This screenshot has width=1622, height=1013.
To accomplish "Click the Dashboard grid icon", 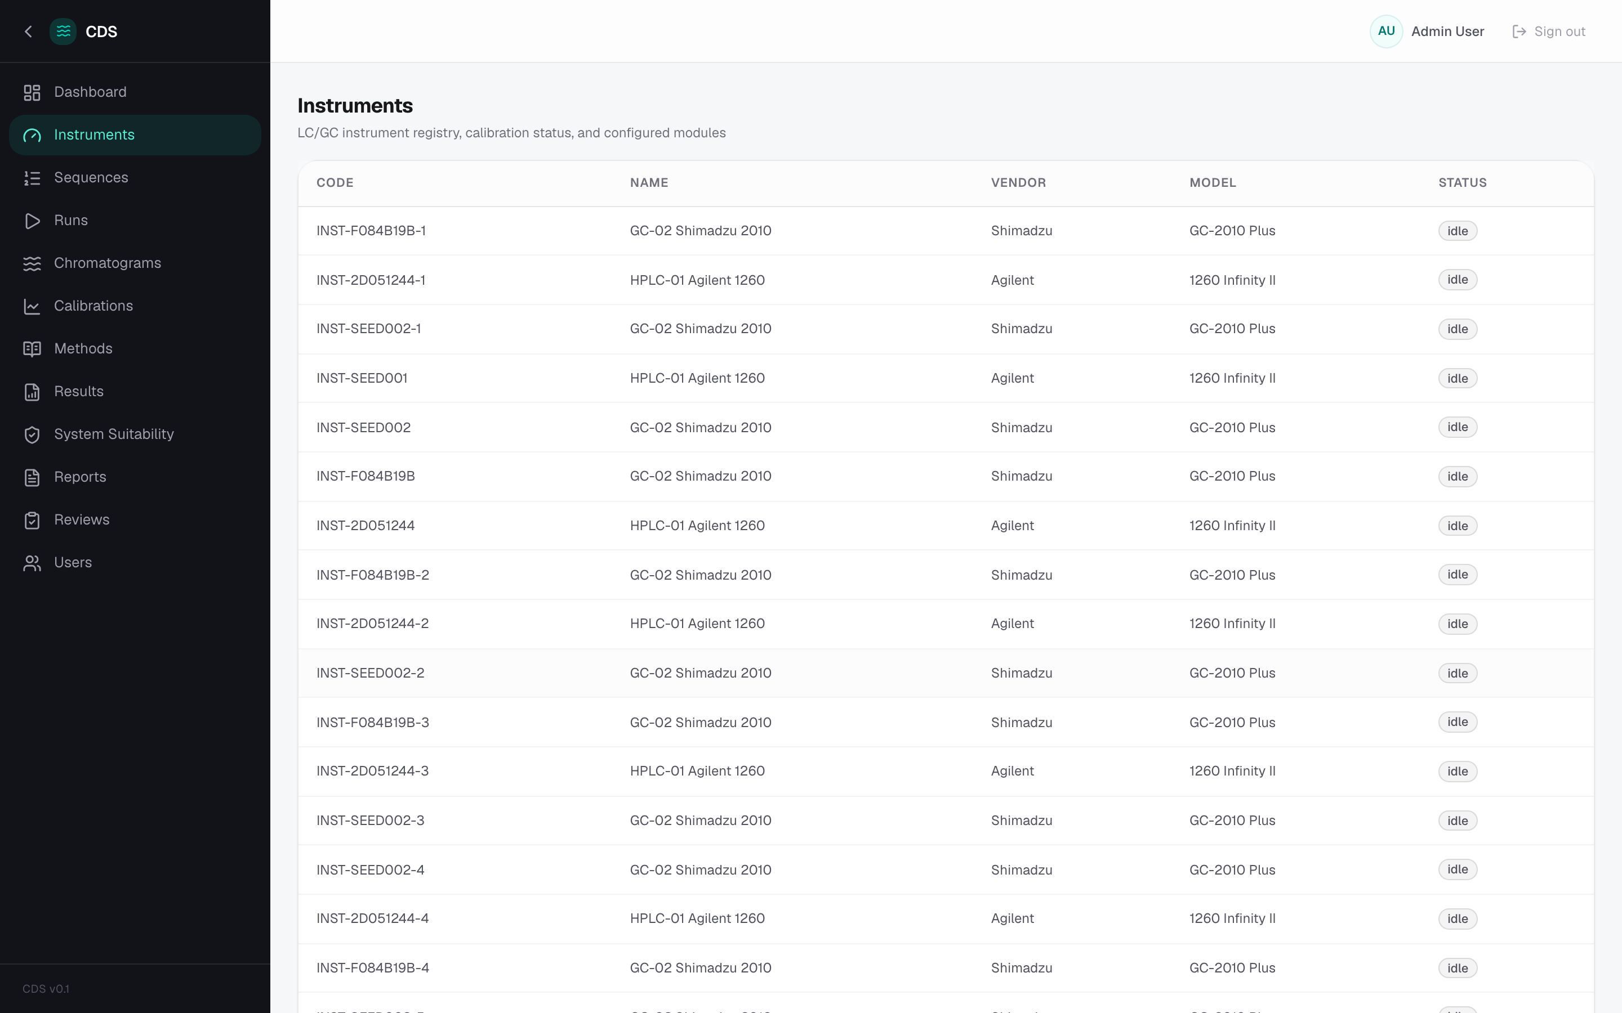I will point(32,92).
